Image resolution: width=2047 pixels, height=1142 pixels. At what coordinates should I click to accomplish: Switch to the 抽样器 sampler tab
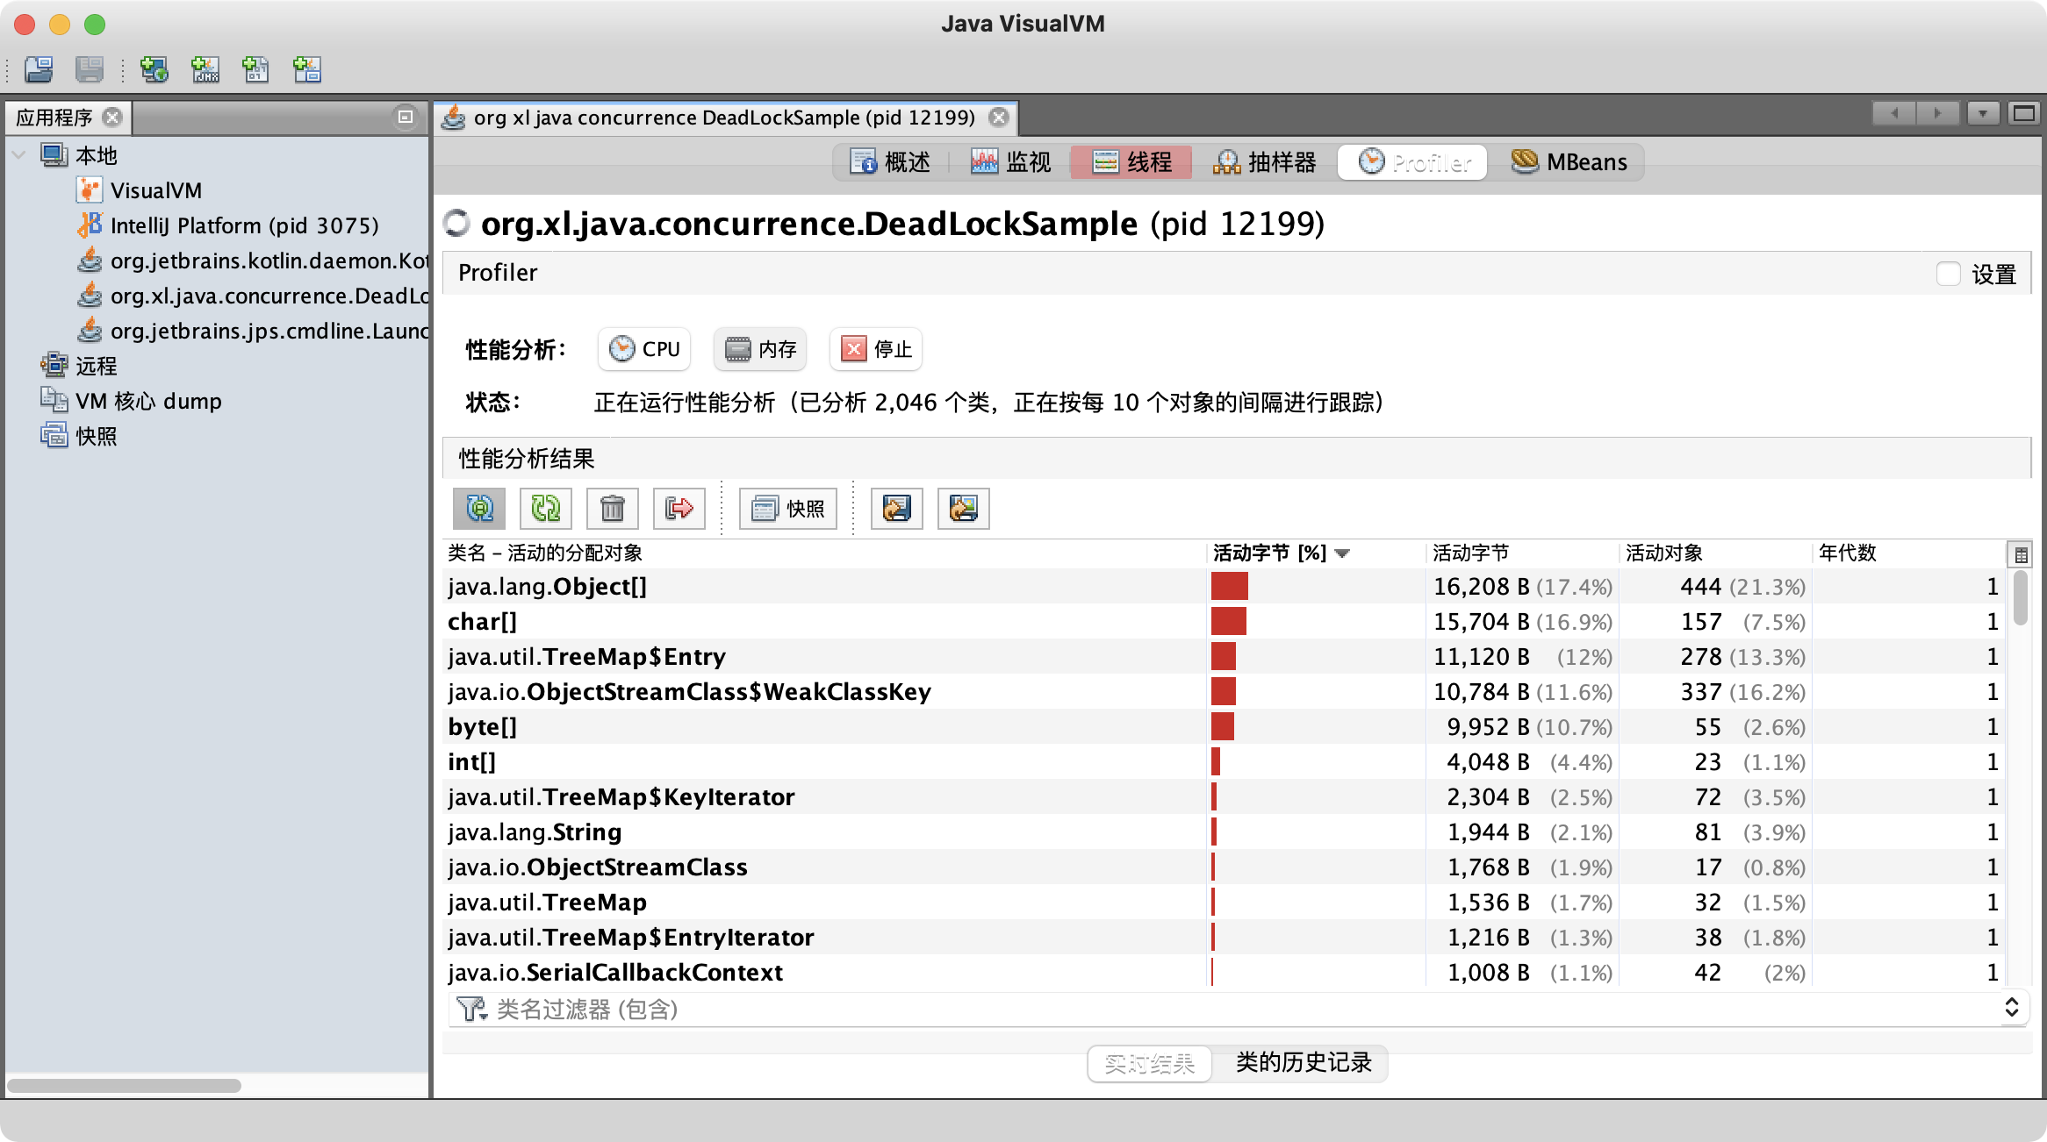(x=1265, y=162)
